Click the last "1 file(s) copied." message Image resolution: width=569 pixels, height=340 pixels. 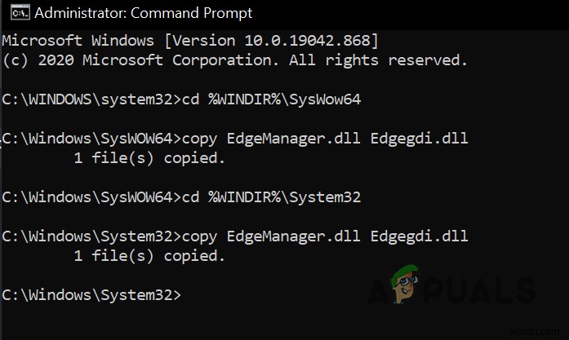(149, 256)
